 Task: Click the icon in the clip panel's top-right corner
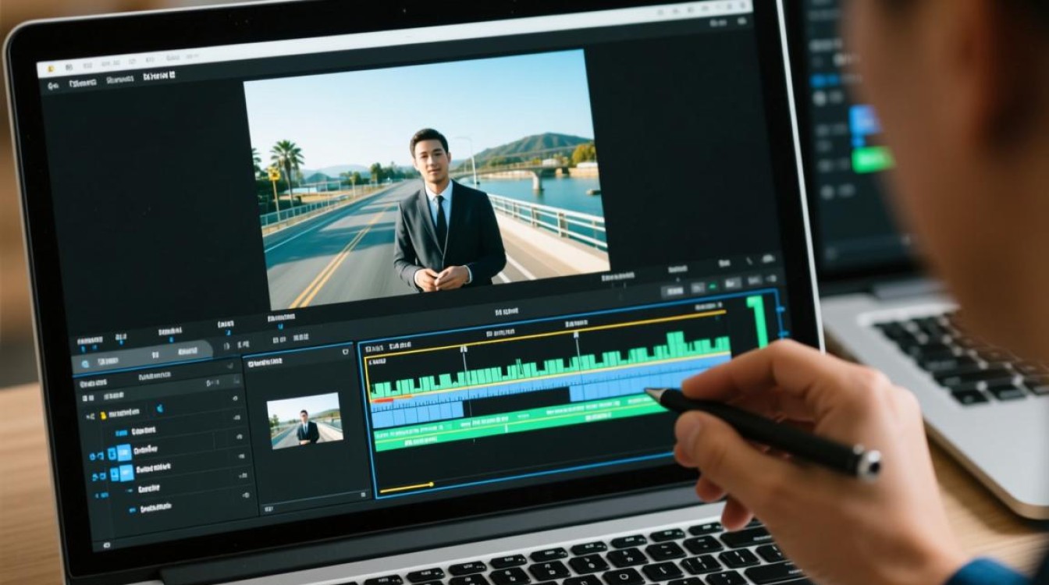click(345, 353)
